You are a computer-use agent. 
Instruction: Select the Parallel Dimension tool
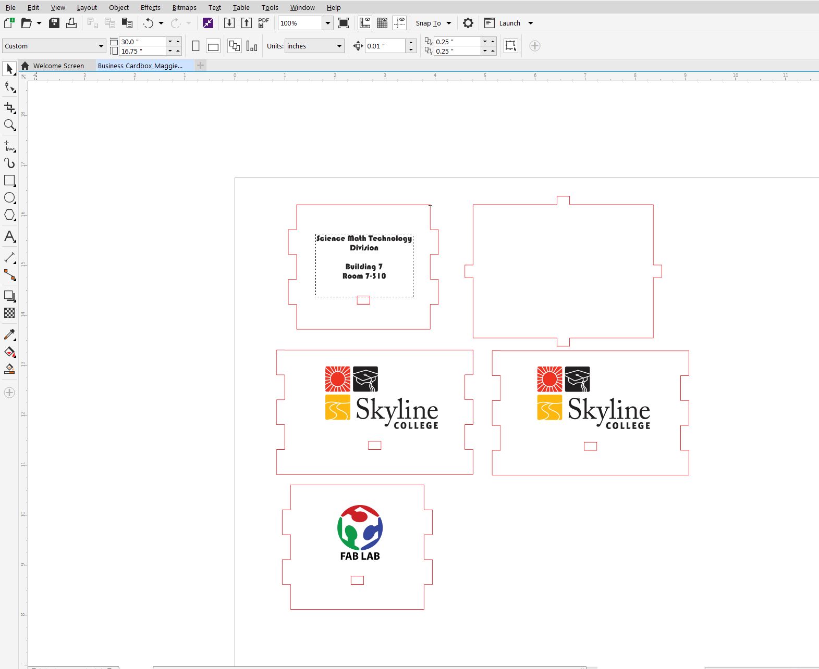click(9, 257)
